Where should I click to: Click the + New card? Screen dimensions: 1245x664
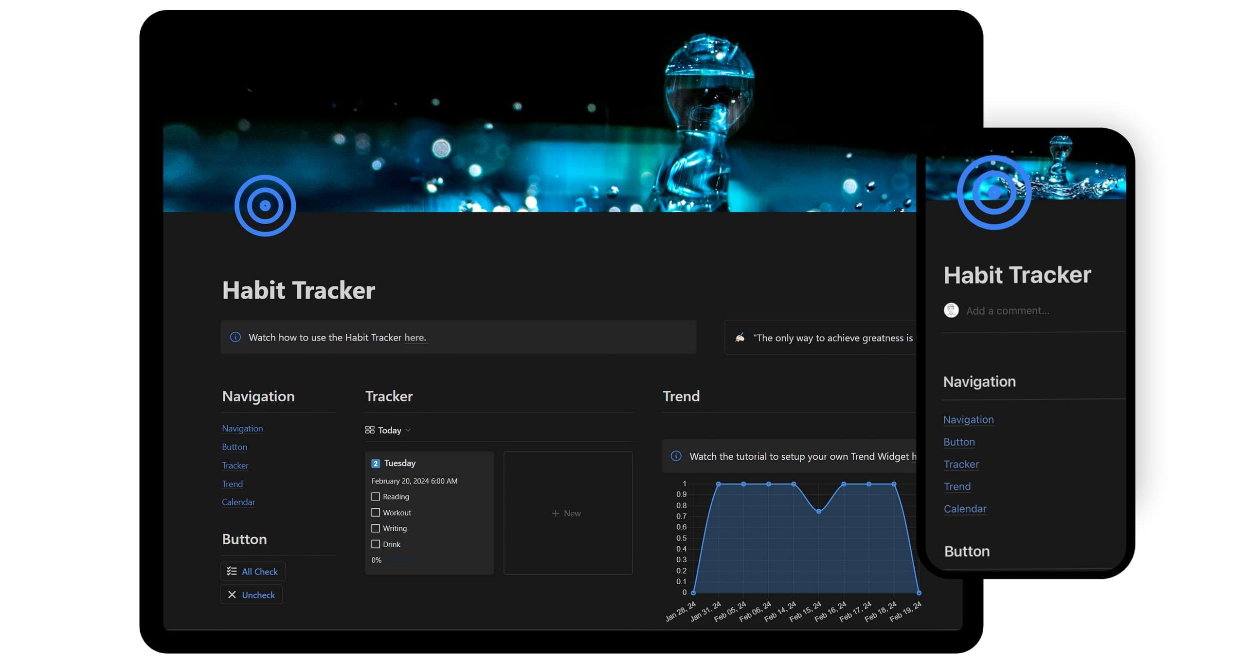567,513
